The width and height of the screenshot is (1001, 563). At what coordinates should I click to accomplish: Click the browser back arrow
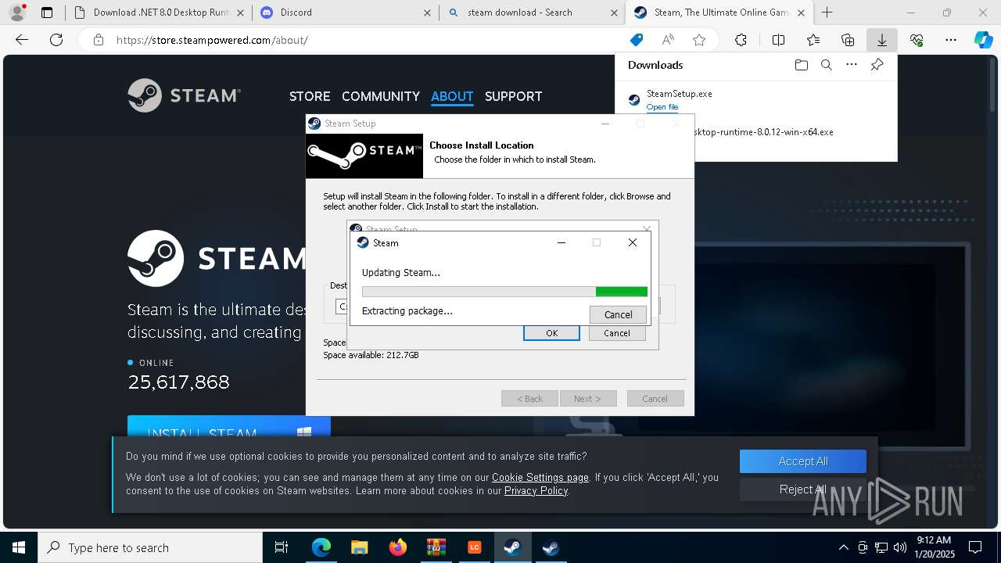[22, 40]
